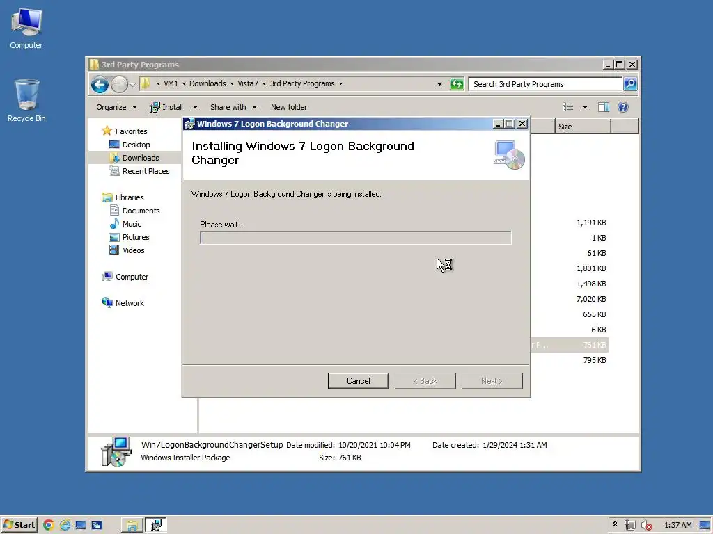Open the recent pages dropdown beside forward arrow

point(132,84)
